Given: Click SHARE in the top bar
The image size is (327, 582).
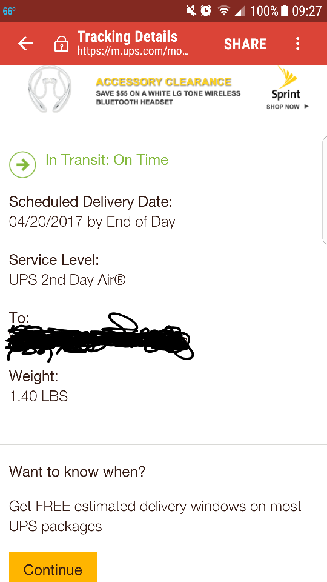Looking at the screenshot, I should click(x=245, y=44).
